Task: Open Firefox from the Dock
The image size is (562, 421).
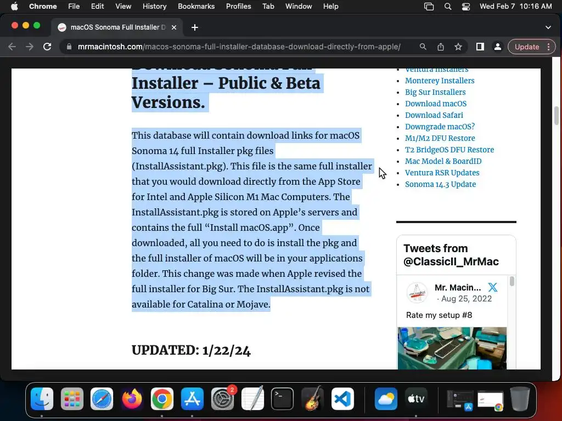Action: 132,399
